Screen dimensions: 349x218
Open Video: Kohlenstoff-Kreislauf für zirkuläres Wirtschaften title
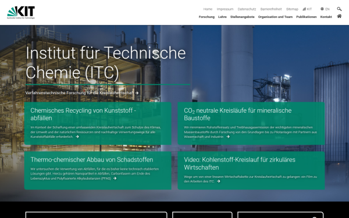coord(240,163)
